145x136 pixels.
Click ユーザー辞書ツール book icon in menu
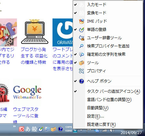82,38
